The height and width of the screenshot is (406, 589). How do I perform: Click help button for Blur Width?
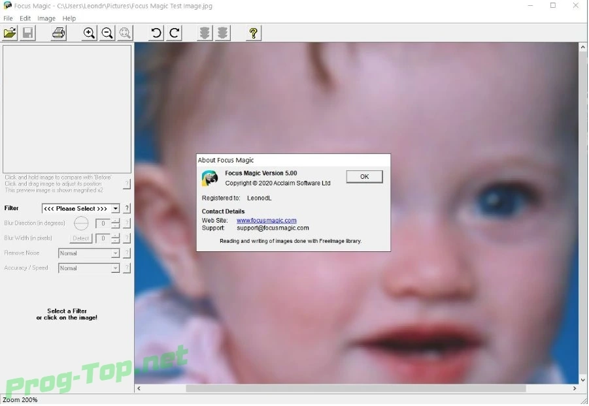point(127,238)
